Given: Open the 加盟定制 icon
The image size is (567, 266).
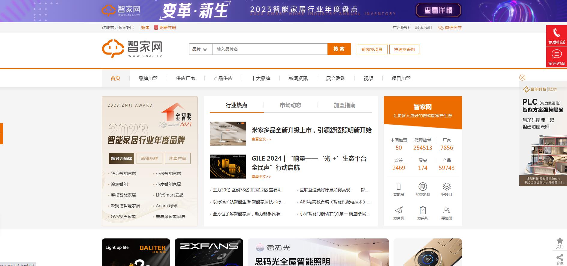Looking at the screenshot, I should (x=423, y=187).
